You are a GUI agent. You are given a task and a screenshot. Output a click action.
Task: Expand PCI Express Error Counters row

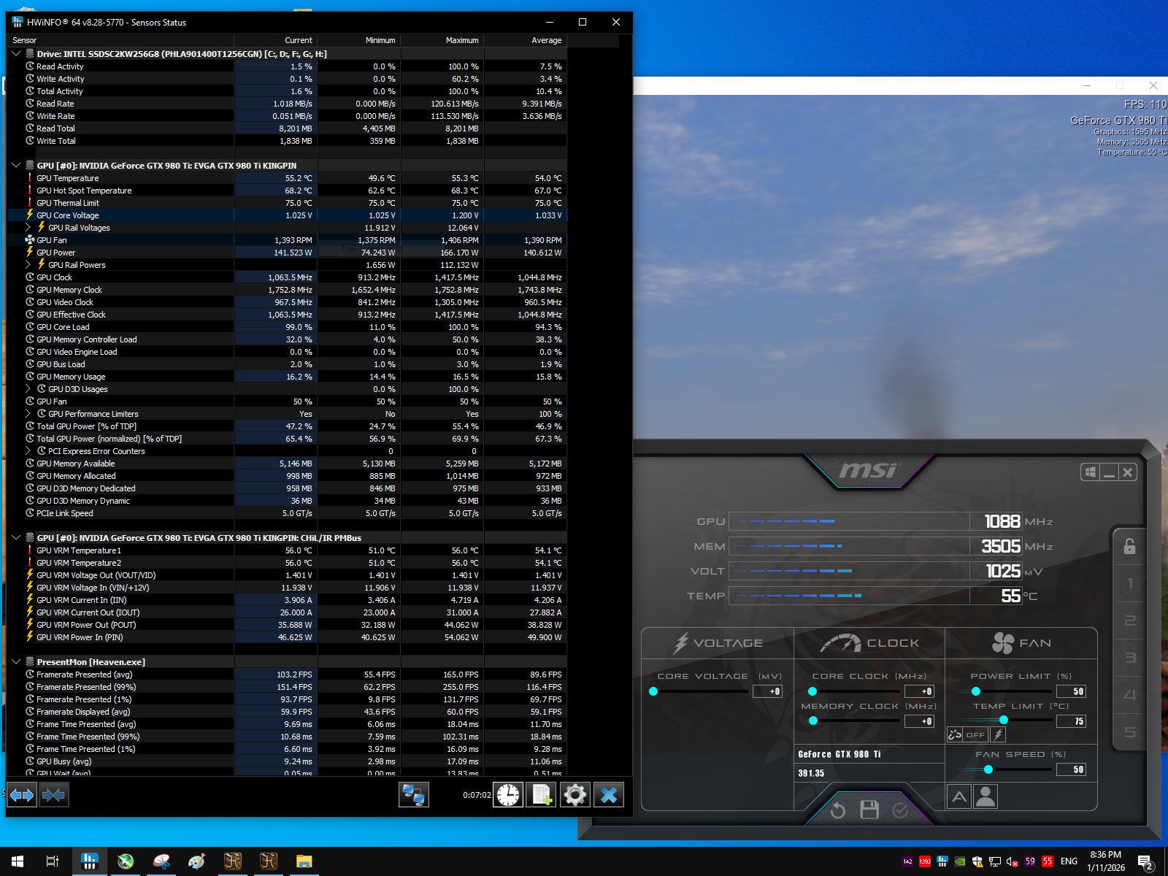point(28,450)
